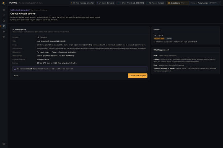Click the PLUME brand title

pyautogui.click(x=13, y=3)
